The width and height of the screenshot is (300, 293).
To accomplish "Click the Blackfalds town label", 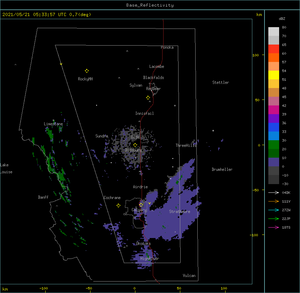I will (153, 78).
